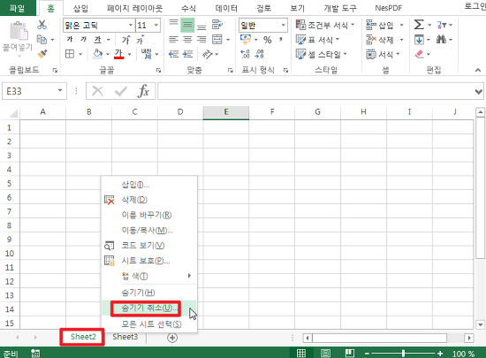Apply the red font color button
486x358 pixels.
119,54
